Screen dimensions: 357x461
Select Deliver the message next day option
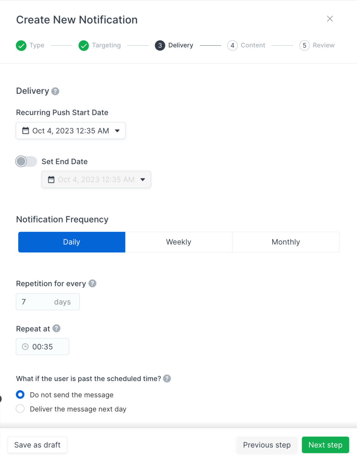tap(20, 409)
